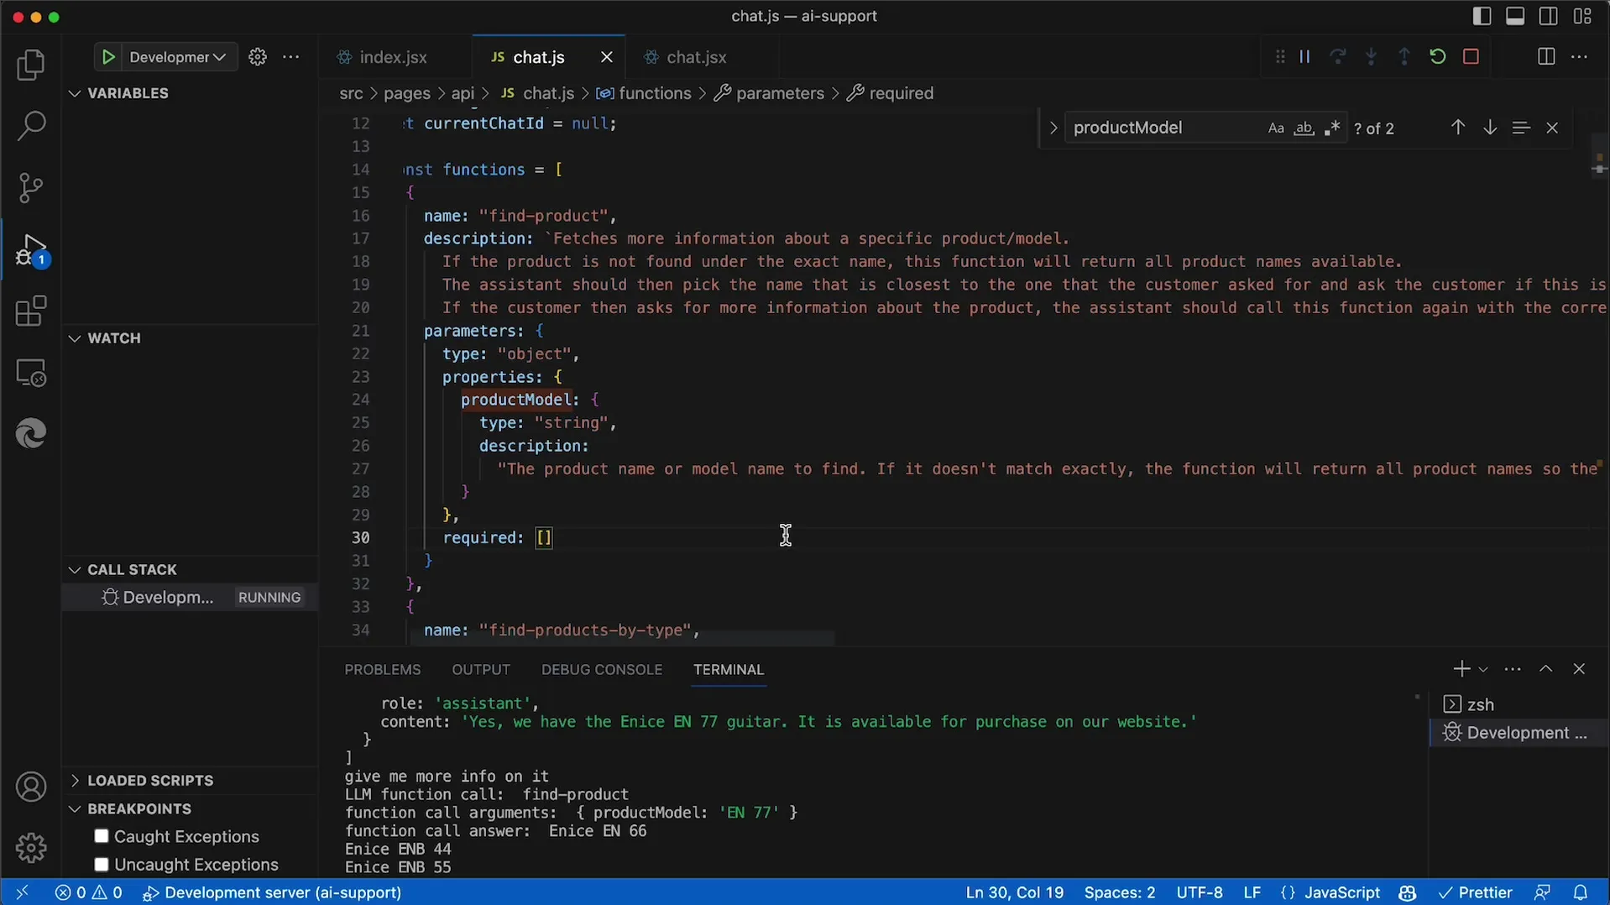Select the Development terminal instance
The height and width of the screenshot is (905, 1610).
click(x=1518, y=733)
